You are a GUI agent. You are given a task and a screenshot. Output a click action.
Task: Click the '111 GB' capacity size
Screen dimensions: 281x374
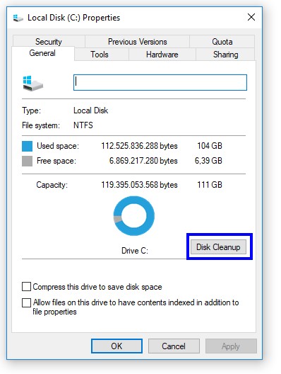[210, 185]
